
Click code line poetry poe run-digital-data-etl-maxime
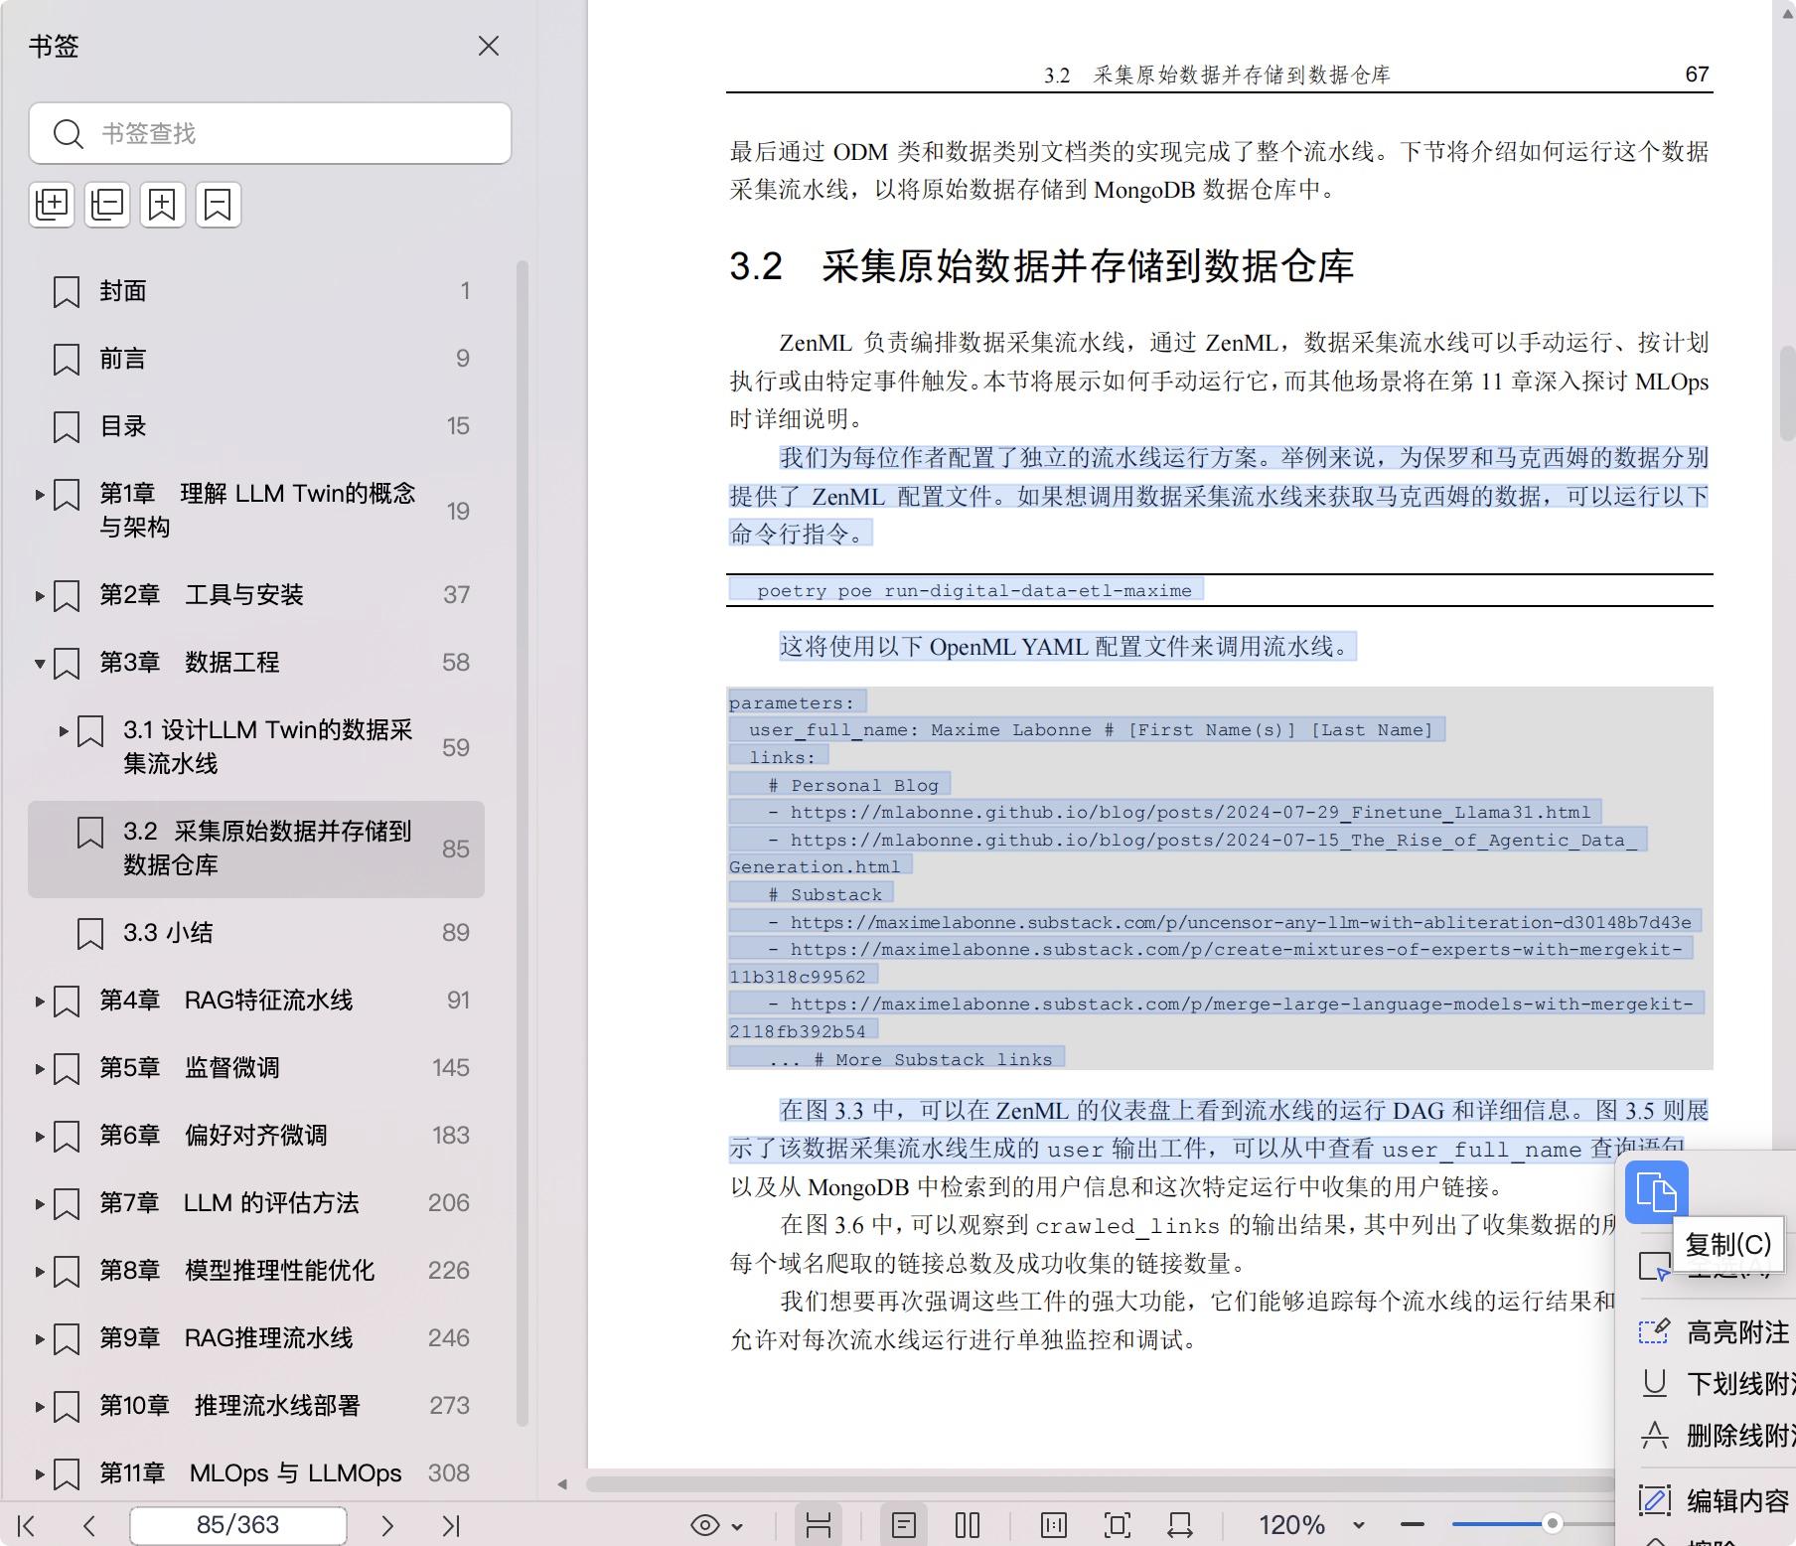974,590
